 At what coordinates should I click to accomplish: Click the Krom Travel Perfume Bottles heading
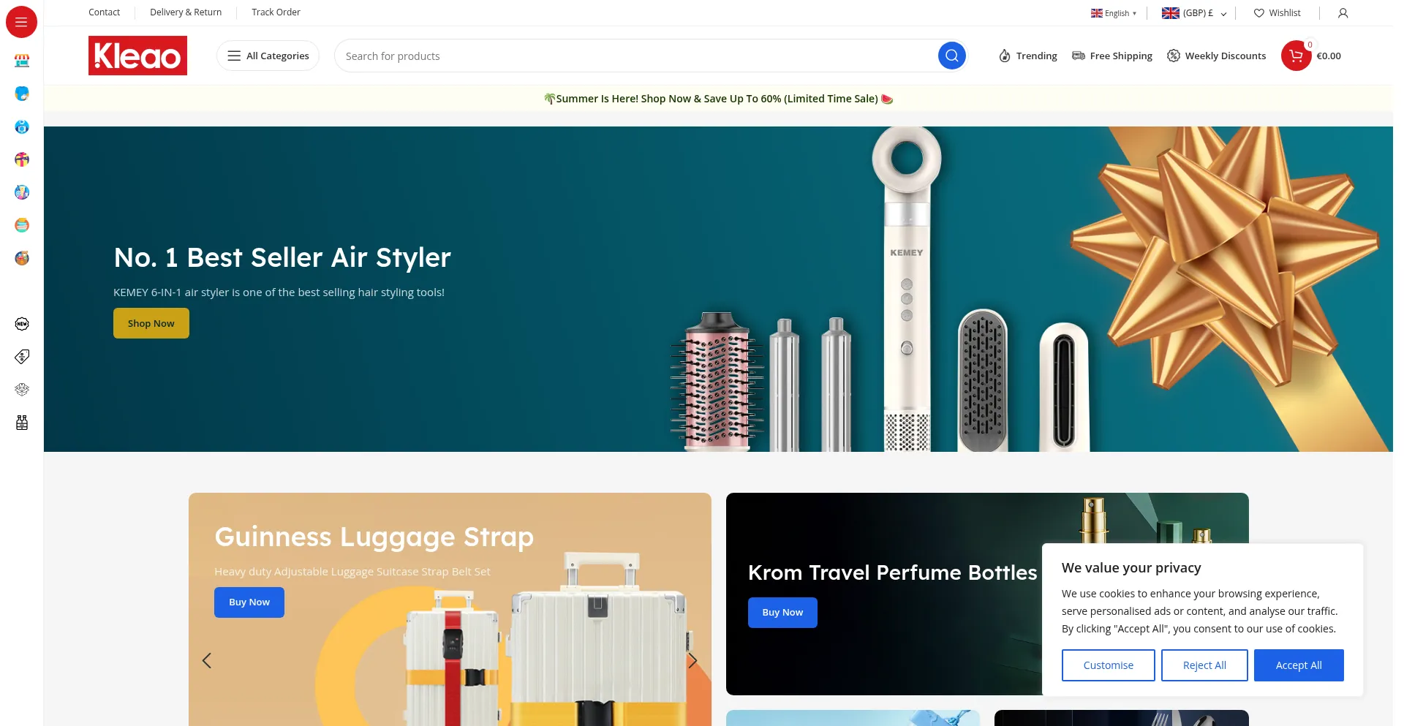tap(892, 572)
